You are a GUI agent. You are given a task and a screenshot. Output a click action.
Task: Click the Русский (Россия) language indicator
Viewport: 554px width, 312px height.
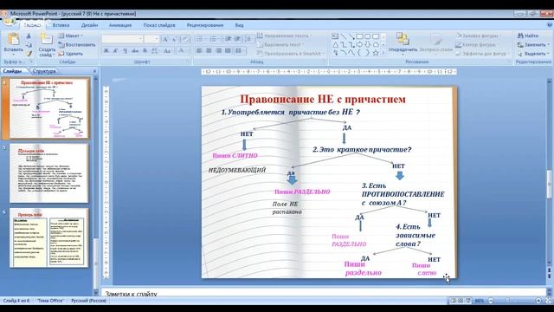point(88,301)
